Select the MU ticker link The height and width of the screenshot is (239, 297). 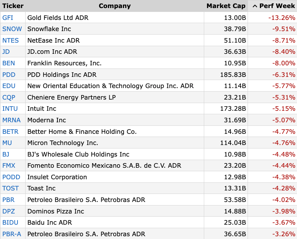click(x=7, y=143)
